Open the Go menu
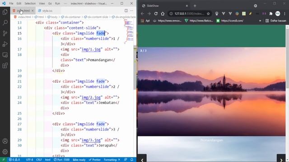The height and width of the screenshot is (162, 289). [50, 4]
